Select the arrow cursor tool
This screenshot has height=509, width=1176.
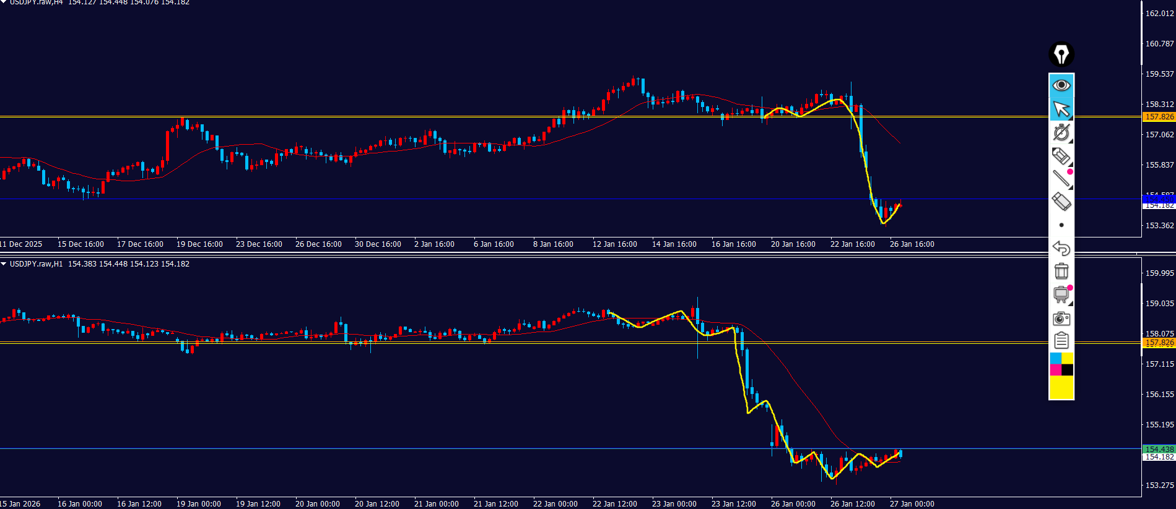click(x=1061, y=109)
